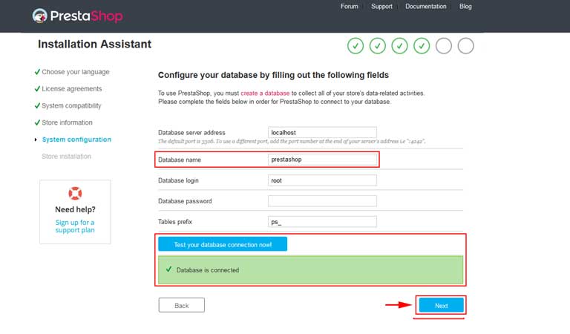Screen dimensions: 570x334
Task: Go to Choose your language step
Action: click(76, 72)
